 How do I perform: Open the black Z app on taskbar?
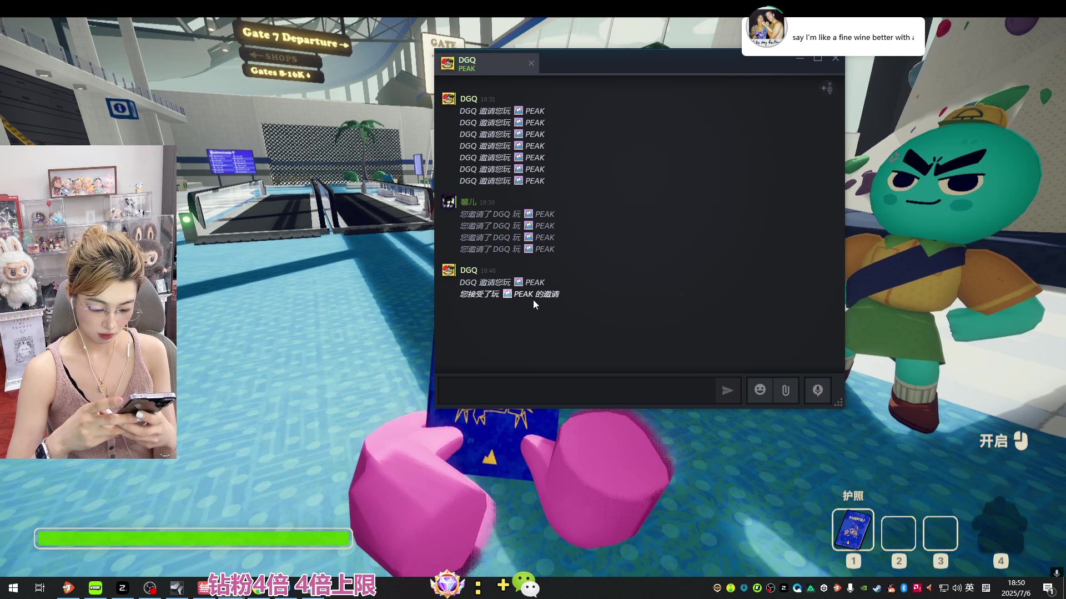coord(123,588)
